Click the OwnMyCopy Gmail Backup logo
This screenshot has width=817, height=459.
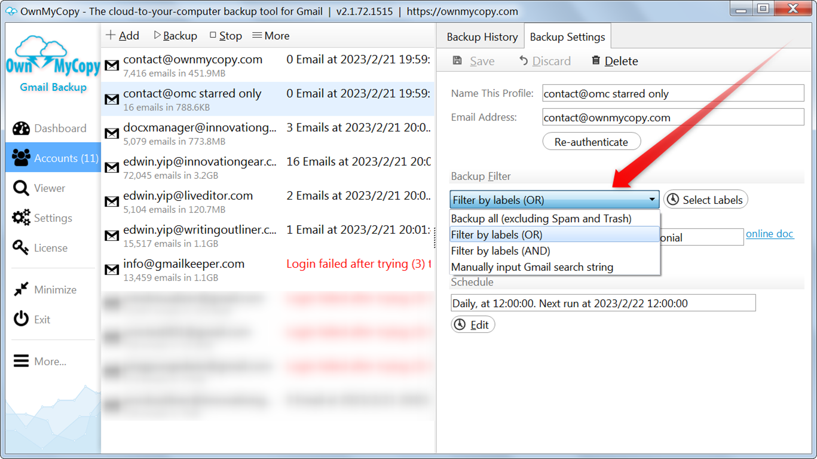click(53, 65)
